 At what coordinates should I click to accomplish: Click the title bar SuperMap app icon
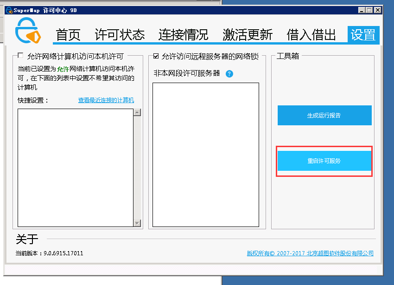pos(9,10)
